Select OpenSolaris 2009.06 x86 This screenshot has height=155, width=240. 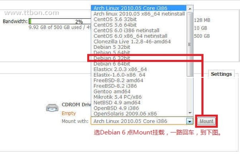coord(139,114)
